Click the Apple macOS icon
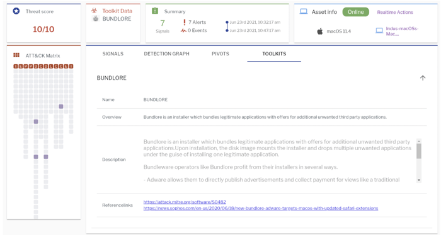The width and height of the screenshot is (441, 235). pos(320,31)
